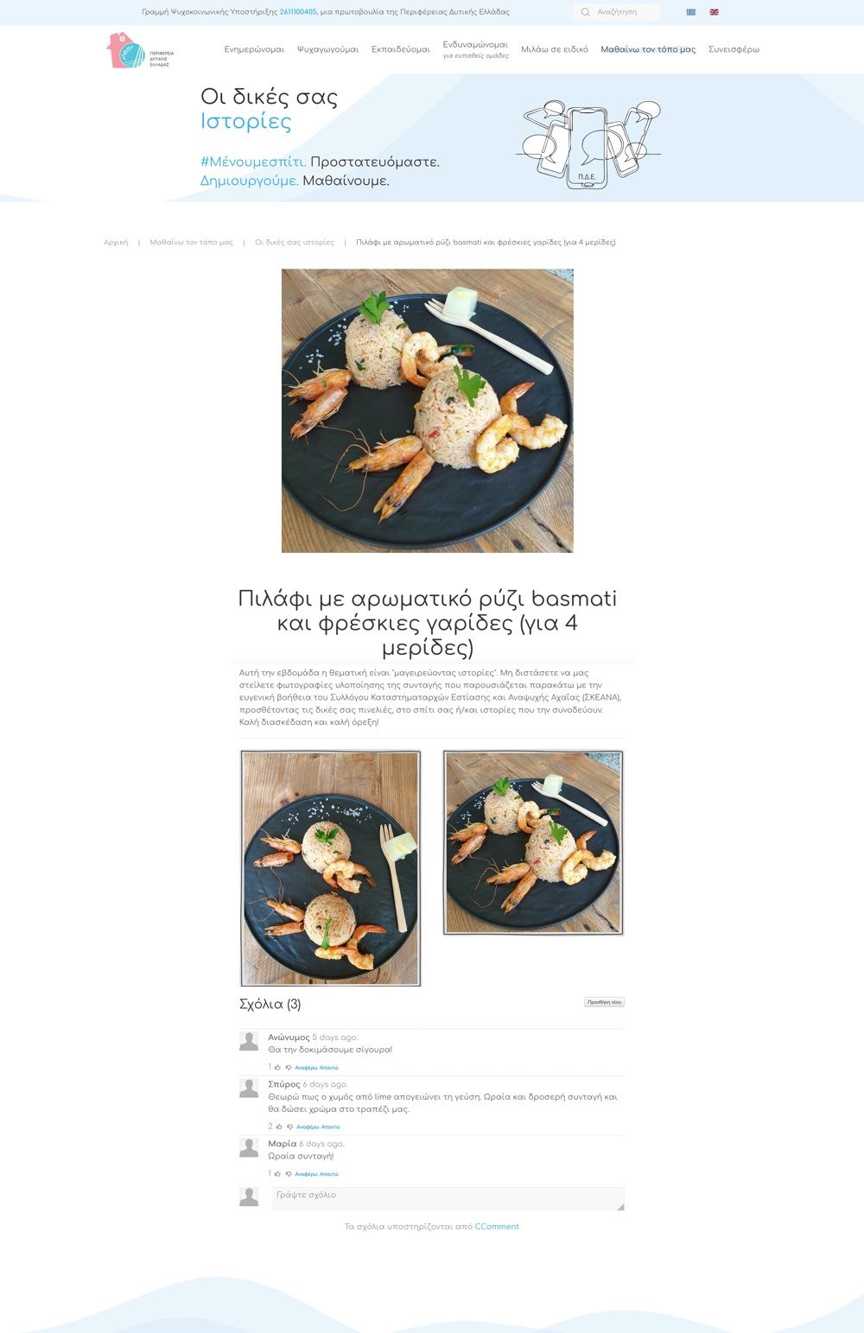Follow the CComment link

pyautogui.click(x=497, y=1227)
